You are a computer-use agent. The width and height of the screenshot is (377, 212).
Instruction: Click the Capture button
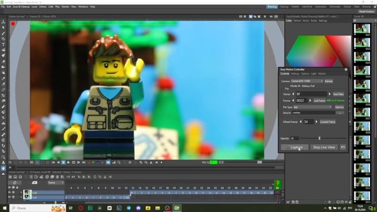tap(295, 147)
